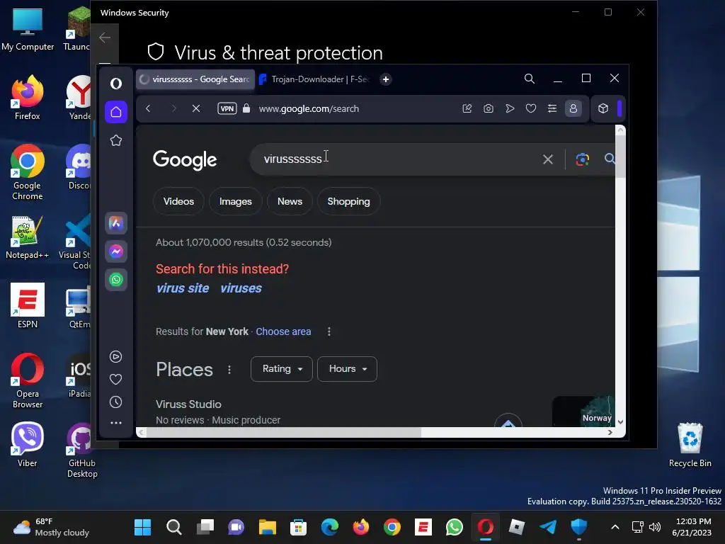Image resolution: width=725 pixels, height=544 pixels.
Task: Open the clock showing 12:03 PM
Action: pyautogui.click(x=692, y=527)
